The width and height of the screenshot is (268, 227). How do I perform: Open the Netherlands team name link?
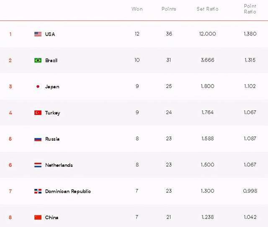point(59,165)
